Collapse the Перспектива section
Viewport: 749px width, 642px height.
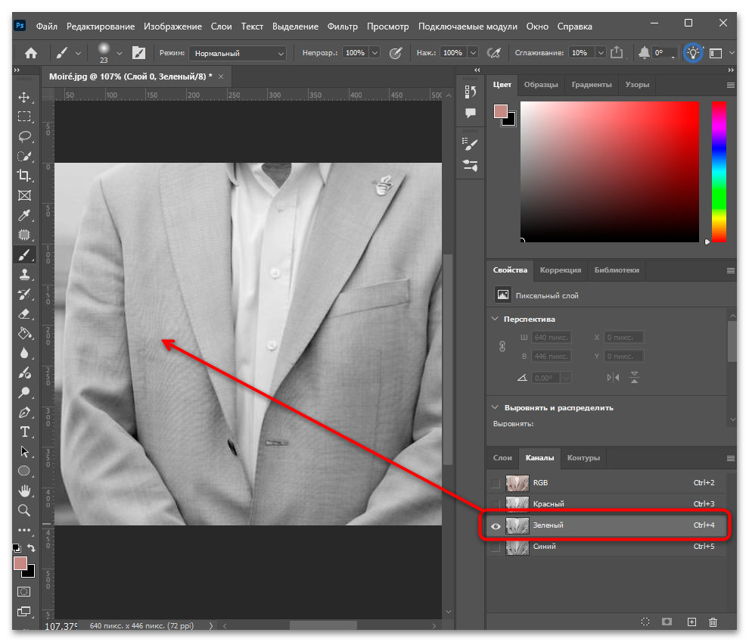pyautogui.click(x=495, y=319)
